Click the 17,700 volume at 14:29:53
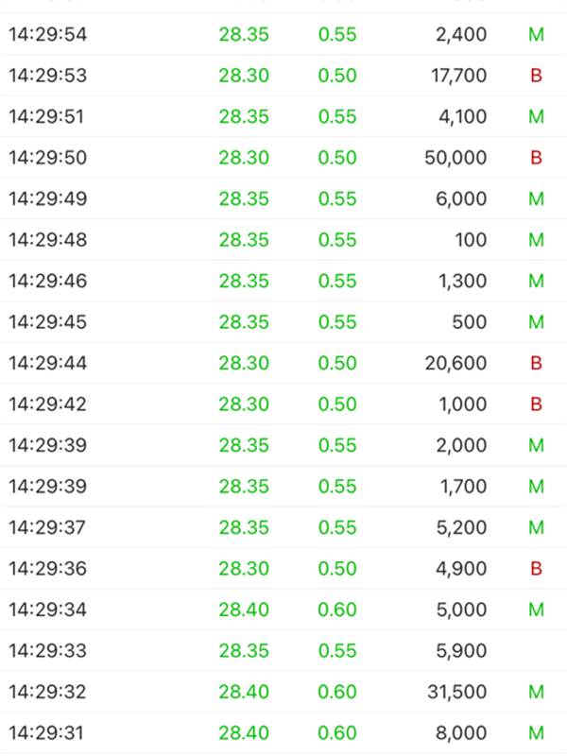 pos(458,76)
